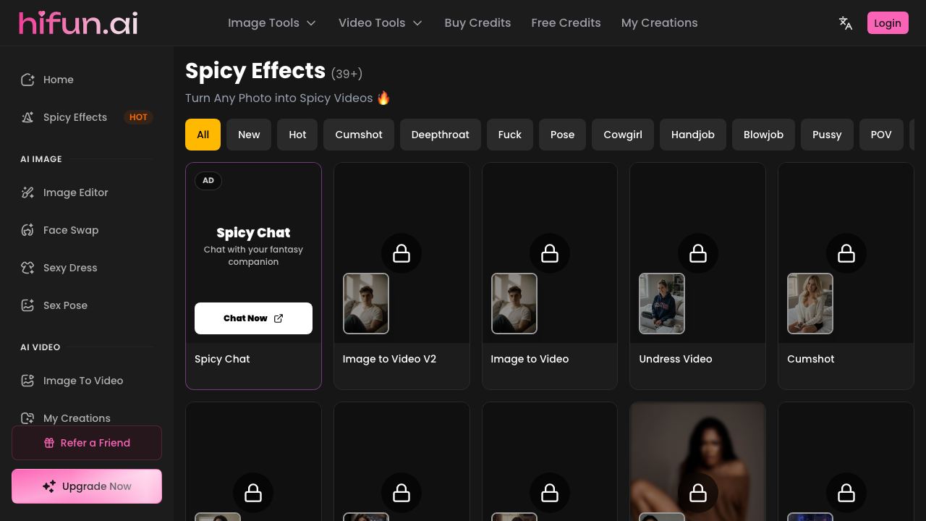Click the Sex Pose icon
Viewport: 926px width, 521px height.
point(27,305)
